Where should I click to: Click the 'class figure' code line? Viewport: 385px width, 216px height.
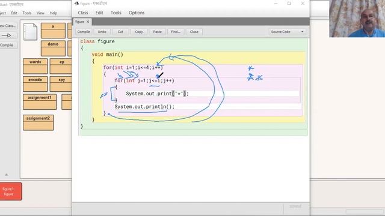tap(97, 41)
